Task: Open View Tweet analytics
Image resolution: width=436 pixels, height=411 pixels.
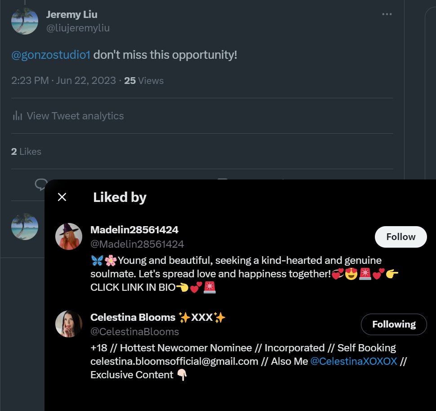Action: click(75, 116)
